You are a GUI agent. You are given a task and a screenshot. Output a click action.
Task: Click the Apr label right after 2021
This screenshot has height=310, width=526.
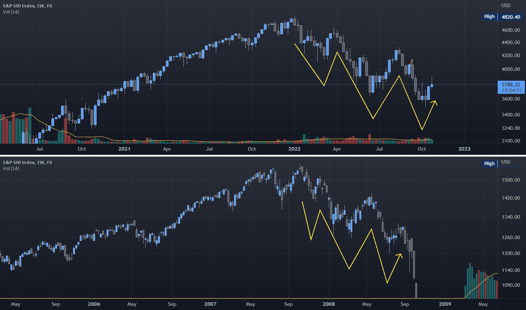pyautogui.click(x=166, y=149)
